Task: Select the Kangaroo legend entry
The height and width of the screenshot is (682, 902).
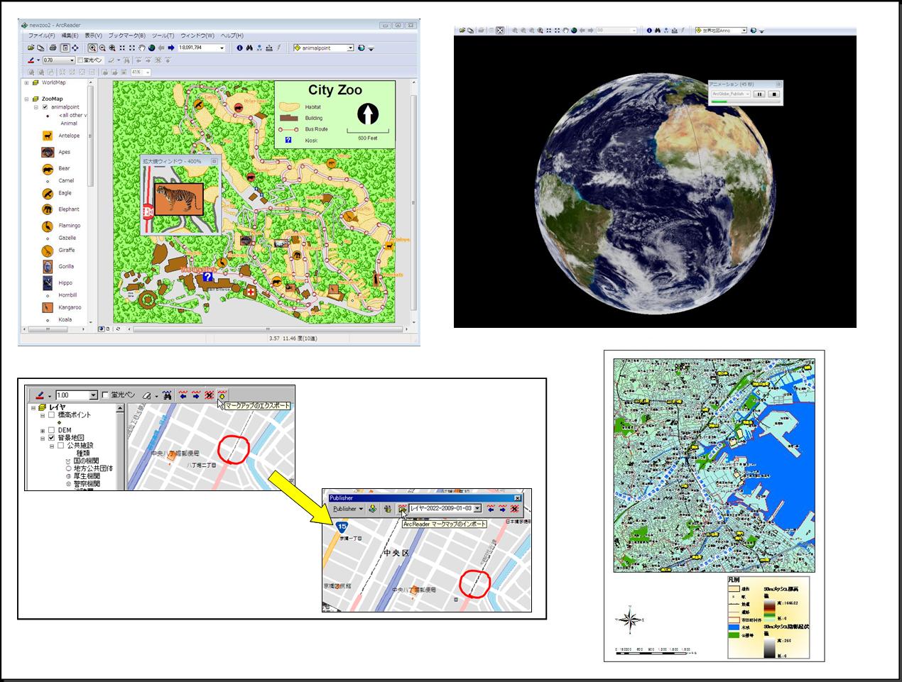Action: click(x=70, y=307)
